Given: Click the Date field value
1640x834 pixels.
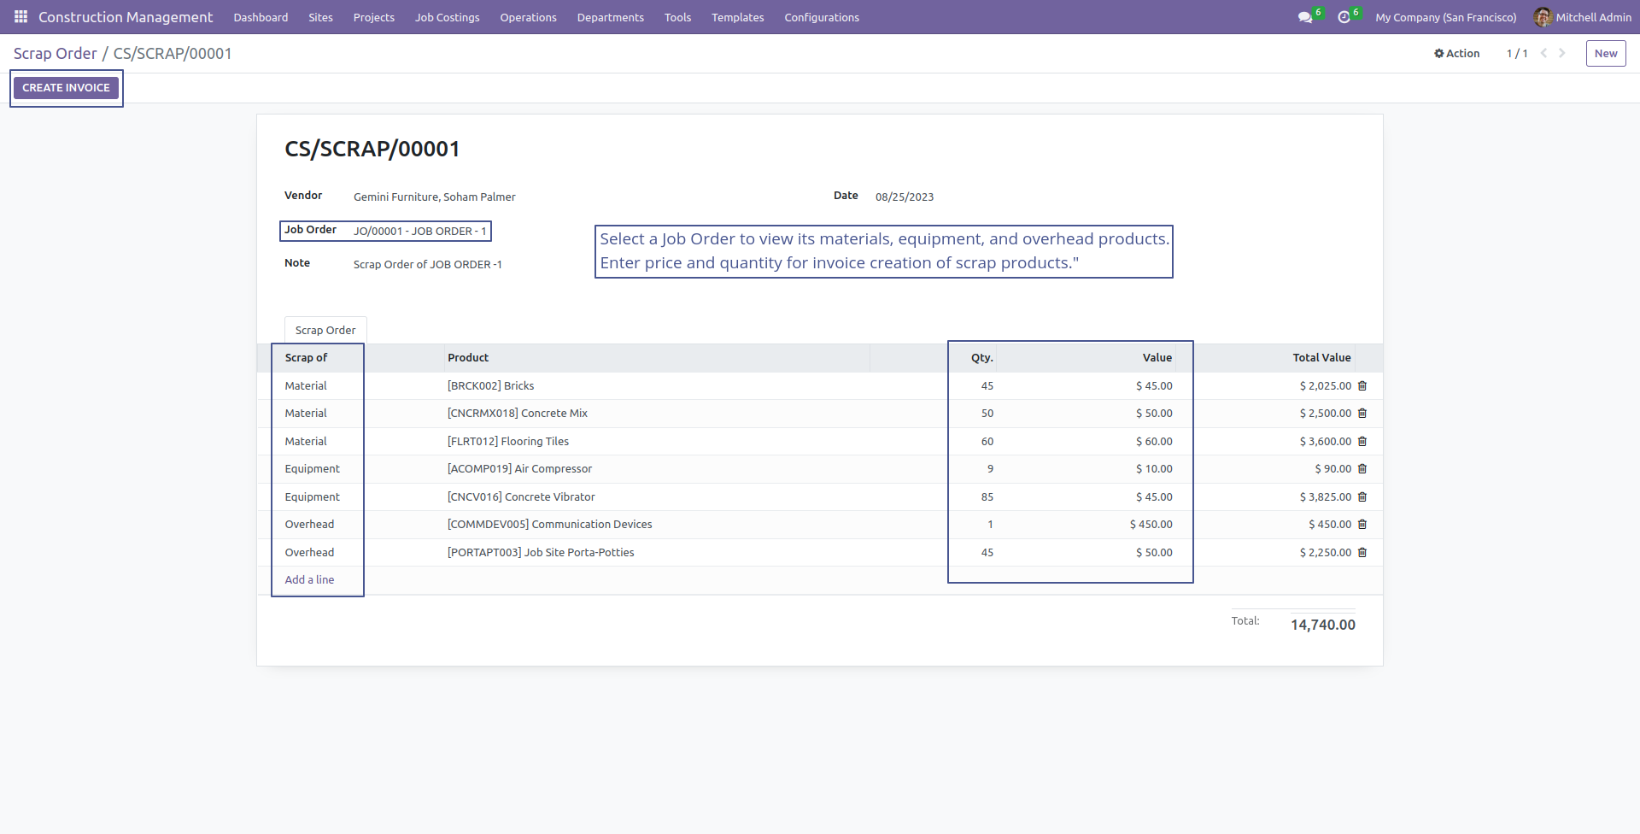Looking at the screenshot, I should pyautogui.click(x=905, y=197).
